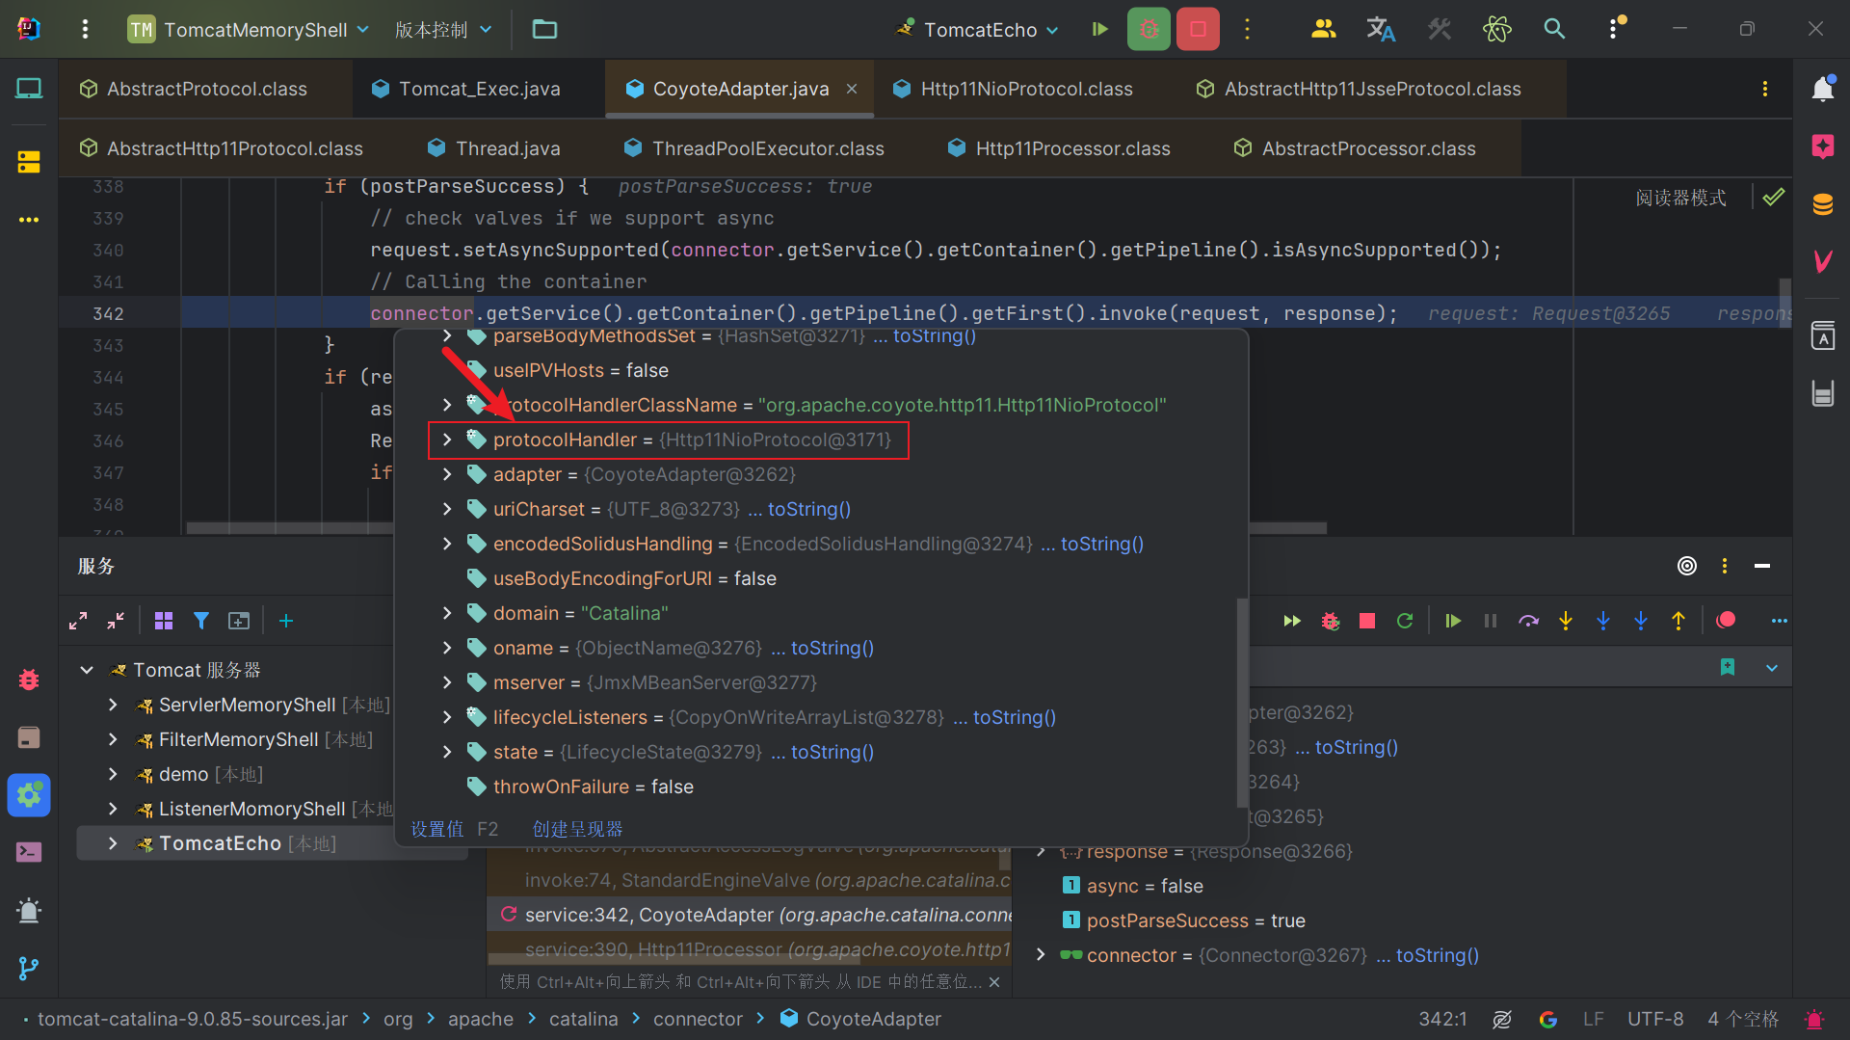
Task: Click the collapse all icon in services
Action: [116, 621]
